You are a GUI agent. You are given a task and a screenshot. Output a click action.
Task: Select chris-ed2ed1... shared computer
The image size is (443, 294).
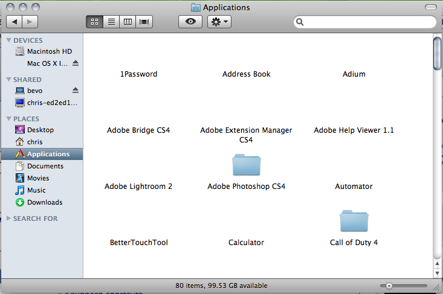click(x=42, y=103)
